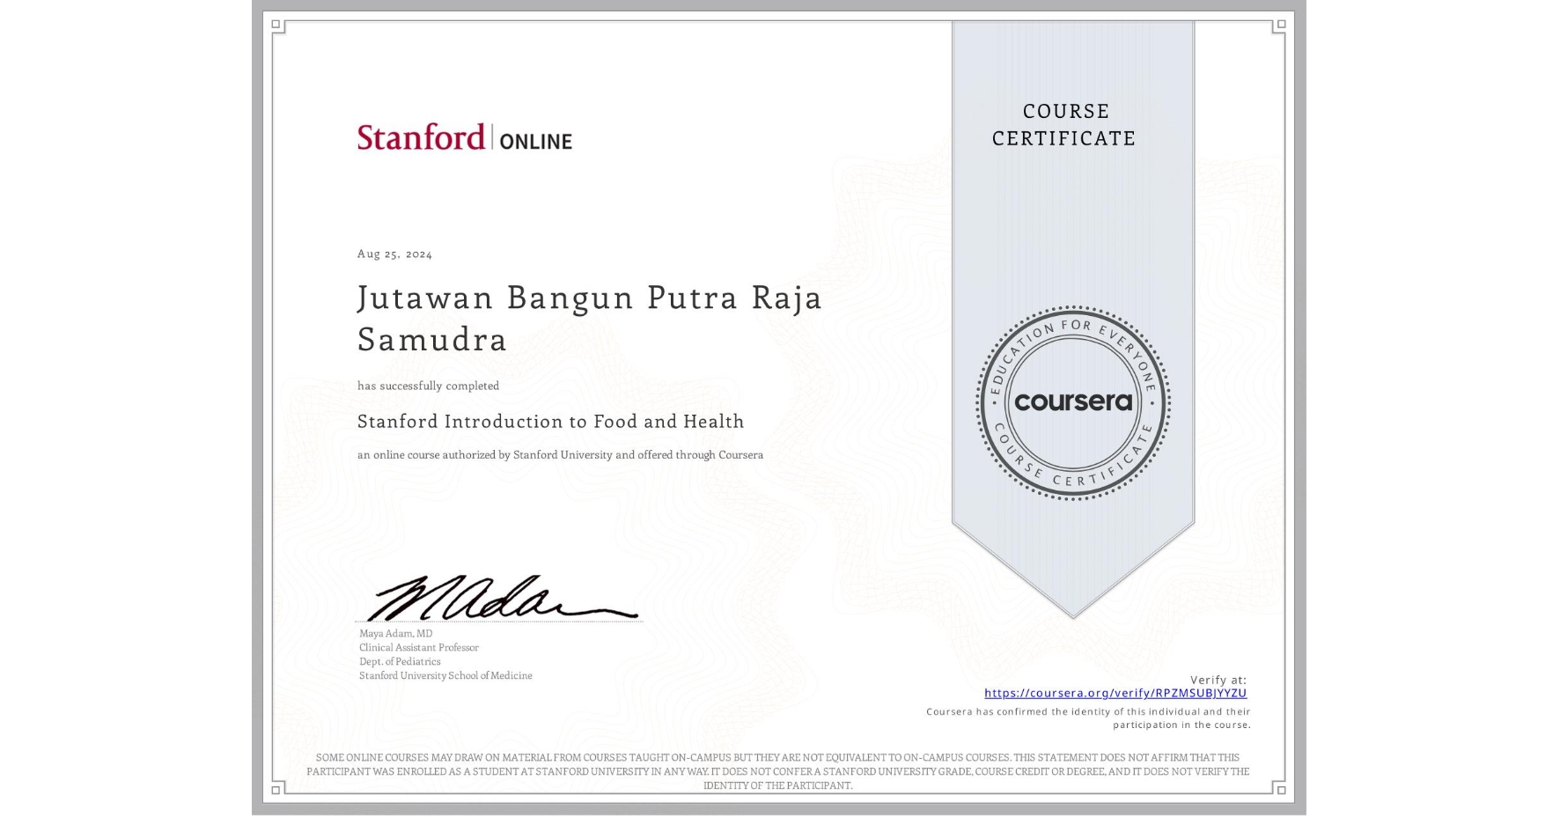Click the date 'Aug 25, 2024'
The width and height of the screenshot is (1560, 817).
[x=394, y=254]
